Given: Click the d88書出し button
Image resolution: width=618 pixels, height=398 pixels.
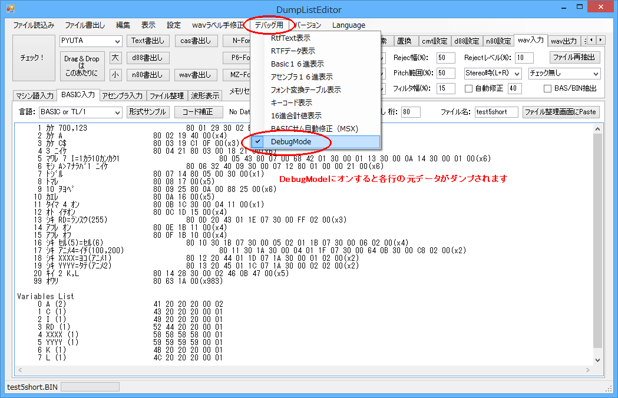Looking at the screenshot, I should coord(148,58).
